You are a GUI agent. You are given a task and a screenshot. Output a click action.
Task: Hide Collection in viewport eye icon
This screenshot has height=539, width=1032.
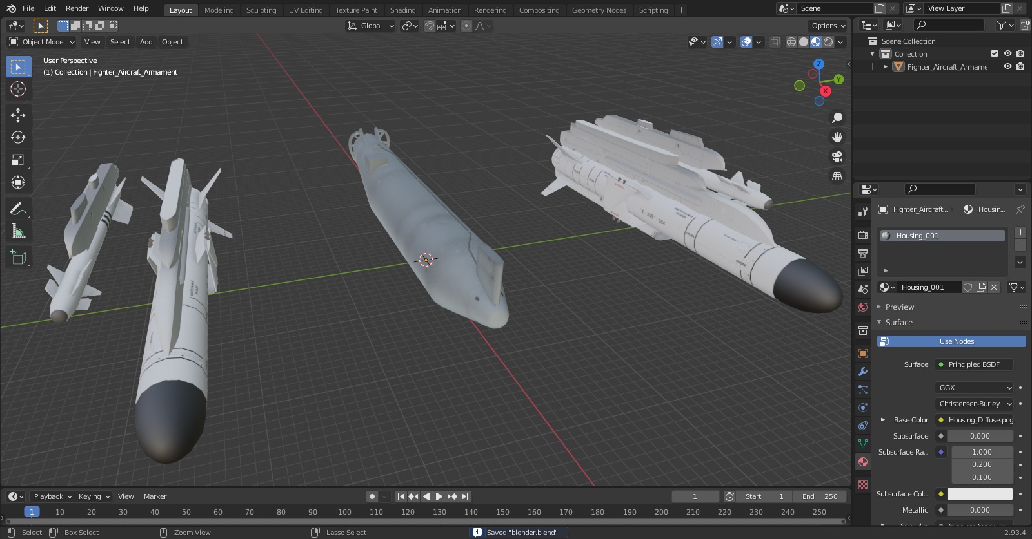(1007, 53)
